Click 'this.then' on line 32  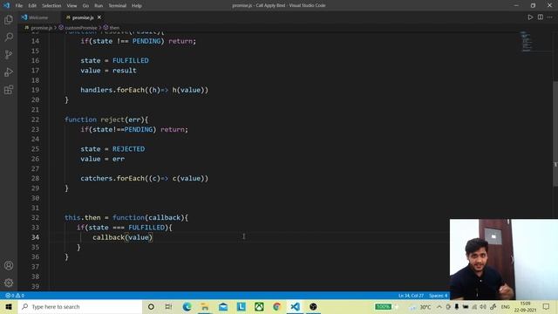pos(83,217)
